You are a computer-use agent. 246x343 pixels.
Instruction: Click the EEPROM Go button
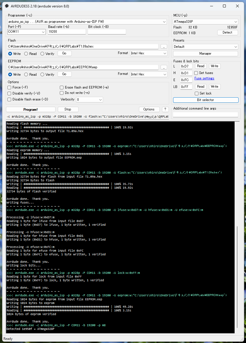pos(64,74)
